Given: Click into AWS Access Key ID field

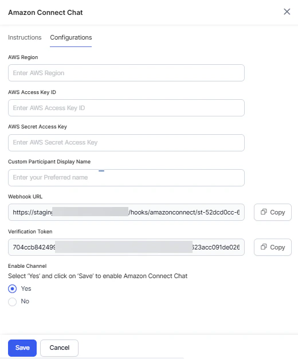Looking at the screenshot, I should (x=126, y=108).
